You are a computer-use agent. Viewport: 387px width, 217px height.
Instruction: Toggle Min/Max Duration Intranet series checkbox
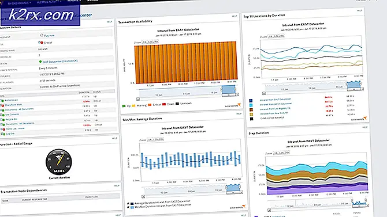(128, 207)
